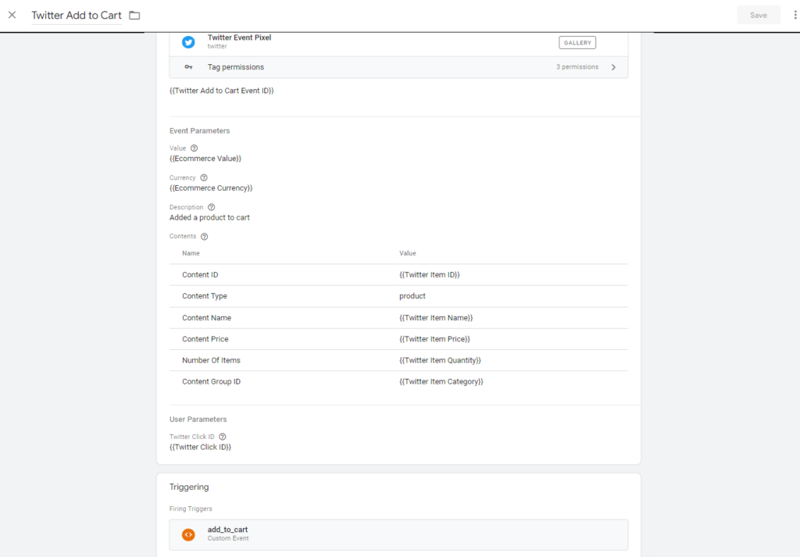Image resolution: width=800 pixels, height=557 pixels.
Task: Edit the Twitter Add to Cart name field
Action: pyautogui.click(x=77, y=16)
